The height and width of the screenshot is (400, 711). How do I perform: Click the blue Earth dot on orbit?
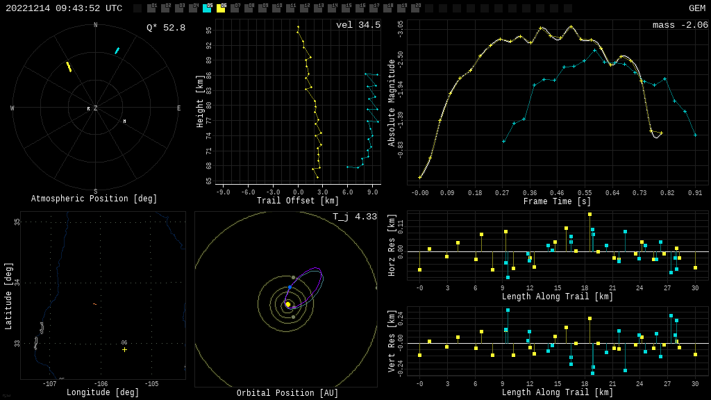290,287
